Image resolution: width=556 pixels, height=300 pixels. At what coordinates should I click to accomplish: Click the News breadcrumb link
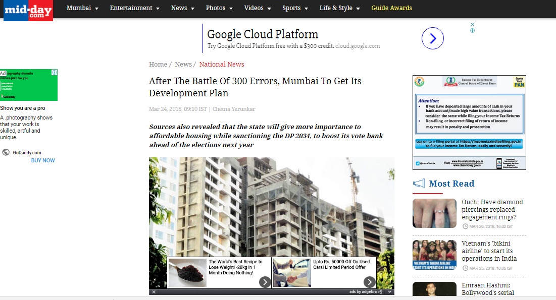click(x=183, y=64)
